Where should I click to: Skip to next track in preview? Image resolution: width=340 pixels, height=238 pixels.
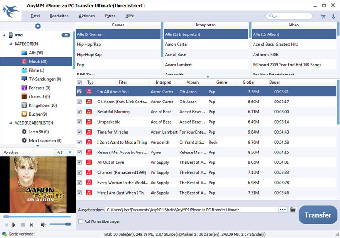click(x=32, y=225)
